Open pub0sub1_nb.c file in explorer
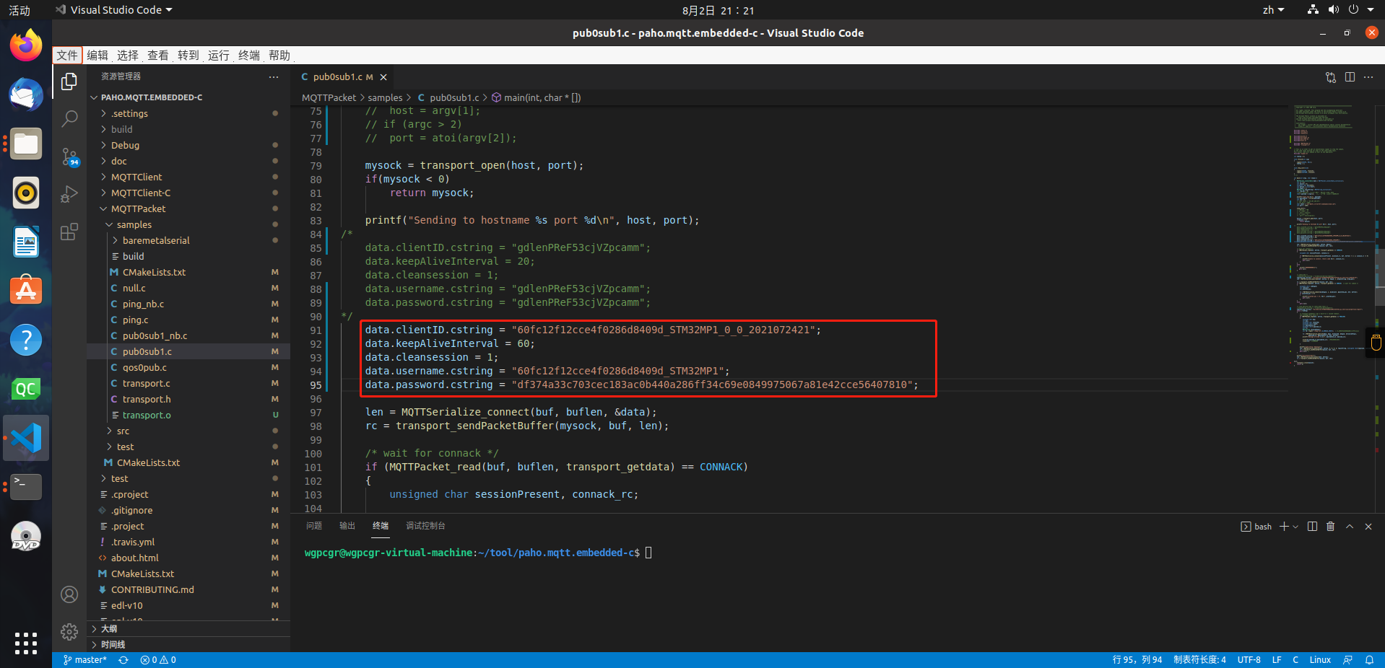The image size is (1385, 668). pyautogui.click(x=188, y=335)
